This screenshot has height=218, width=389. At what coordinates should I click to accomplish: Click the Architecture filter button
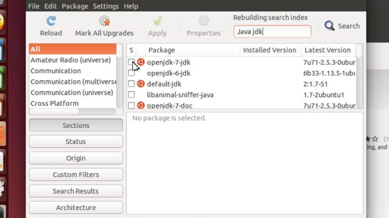point(76,208)
